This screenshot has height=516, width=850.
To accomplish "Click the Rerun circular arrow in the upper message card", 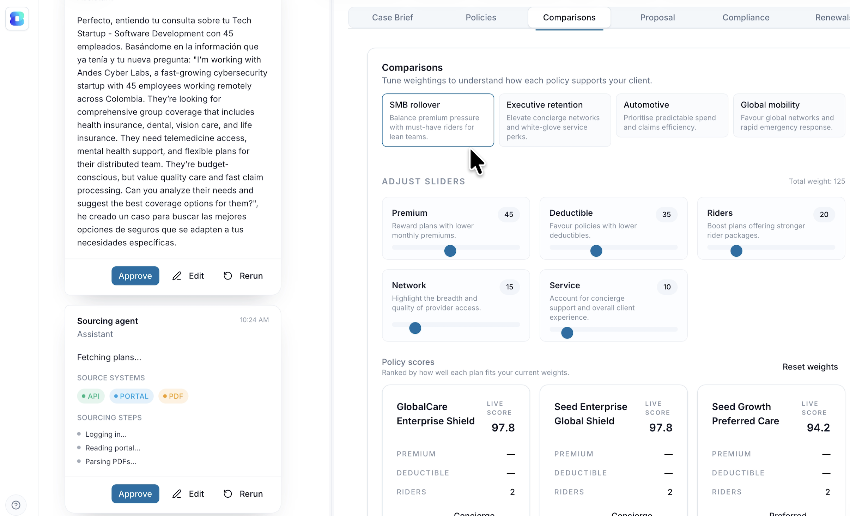I will click(x=228, y=276).
